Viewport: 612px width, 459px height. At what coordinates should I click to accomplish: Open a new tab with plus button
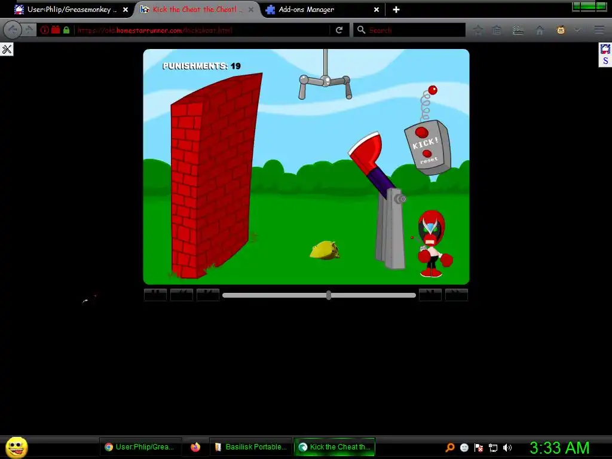click(x=396, y=10)
